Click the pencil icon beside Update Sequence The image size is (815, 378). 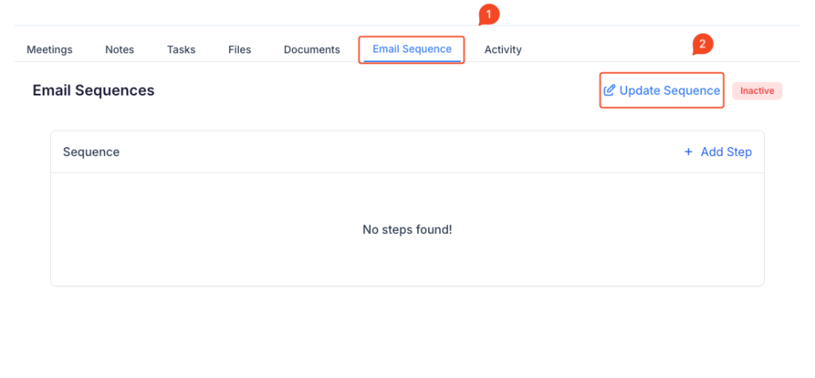[610, 91]
